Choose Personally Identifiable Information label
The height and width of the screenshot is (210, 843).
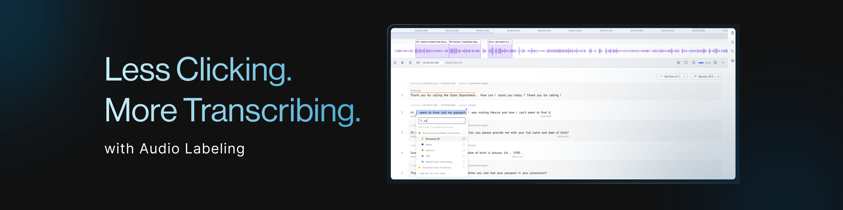(x=442, y=133)
